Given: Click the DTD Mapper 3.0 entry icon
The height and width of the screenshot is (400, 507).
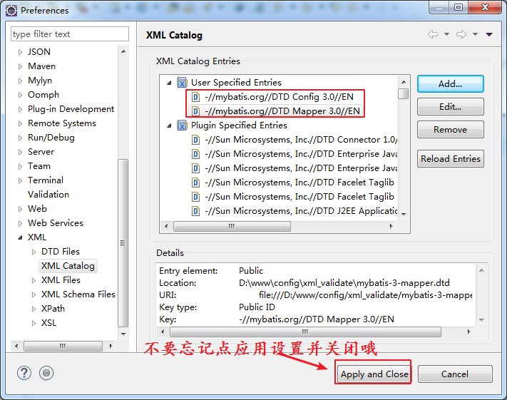Looking at the screenshot, I should coord(195,111).
